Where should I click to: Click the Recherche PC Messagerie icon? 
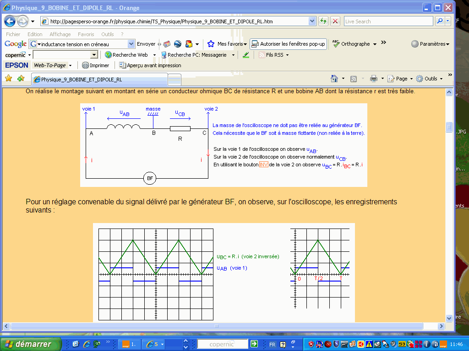coord(164,55)
